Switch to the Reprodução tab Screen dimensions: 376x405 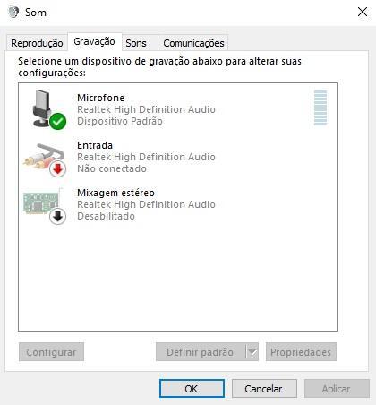tap(37, 43)
